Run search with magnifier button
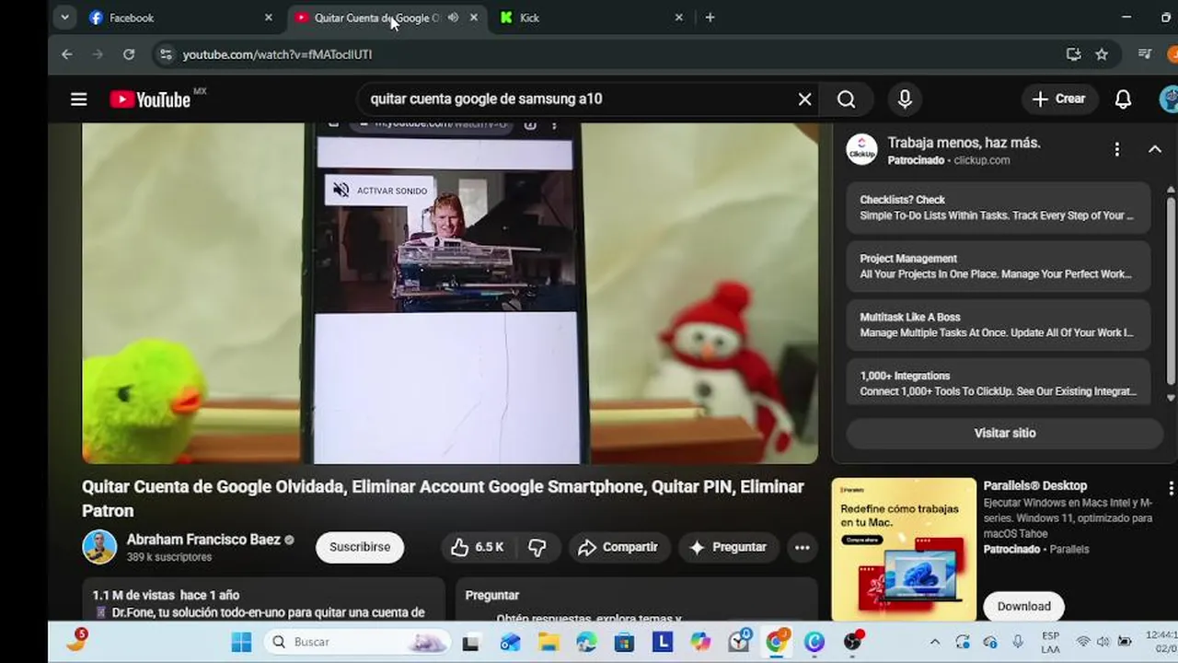The image size is (1178, 663). (x=846, y=99)
